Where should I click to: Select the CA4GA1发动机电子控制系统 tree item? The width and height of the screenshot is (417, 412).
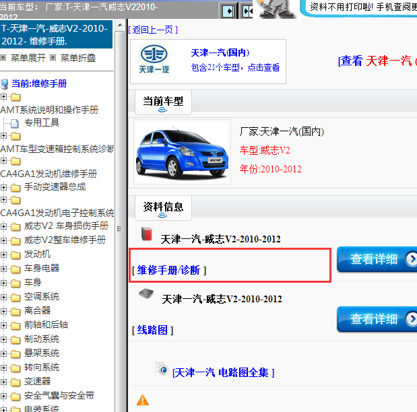(57, 213)
